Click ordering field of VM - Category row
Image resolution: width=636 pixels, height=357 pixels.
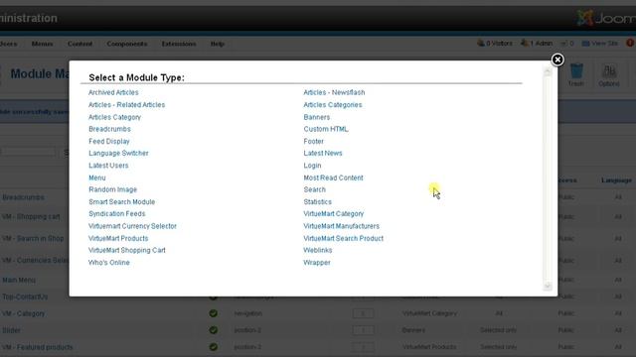[363, 313]
